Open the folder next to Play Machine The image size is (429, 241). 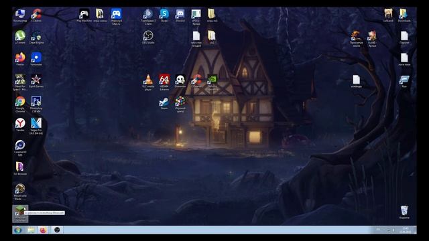click(x=100, y=15)
